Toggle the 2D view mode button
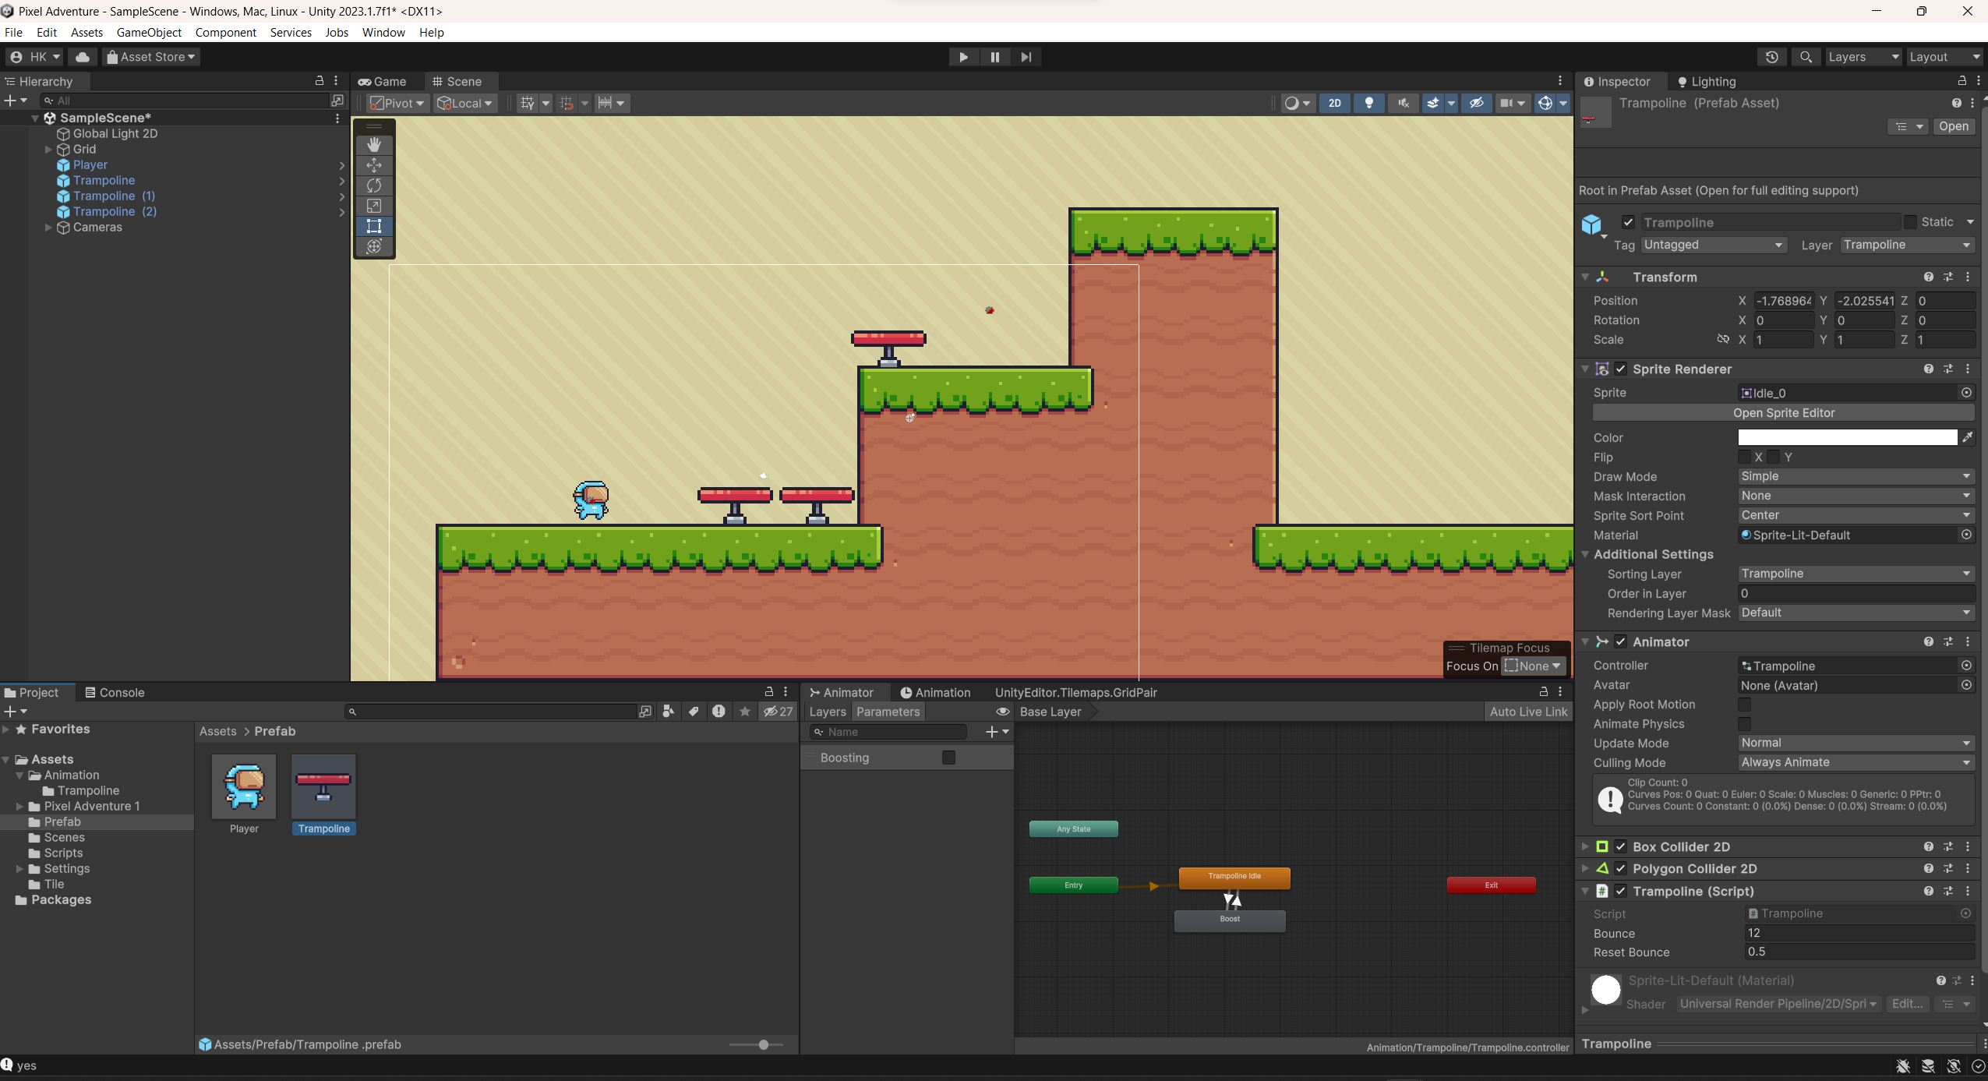Viewport: 1988px width, 1081px height. coord(1334,103)
